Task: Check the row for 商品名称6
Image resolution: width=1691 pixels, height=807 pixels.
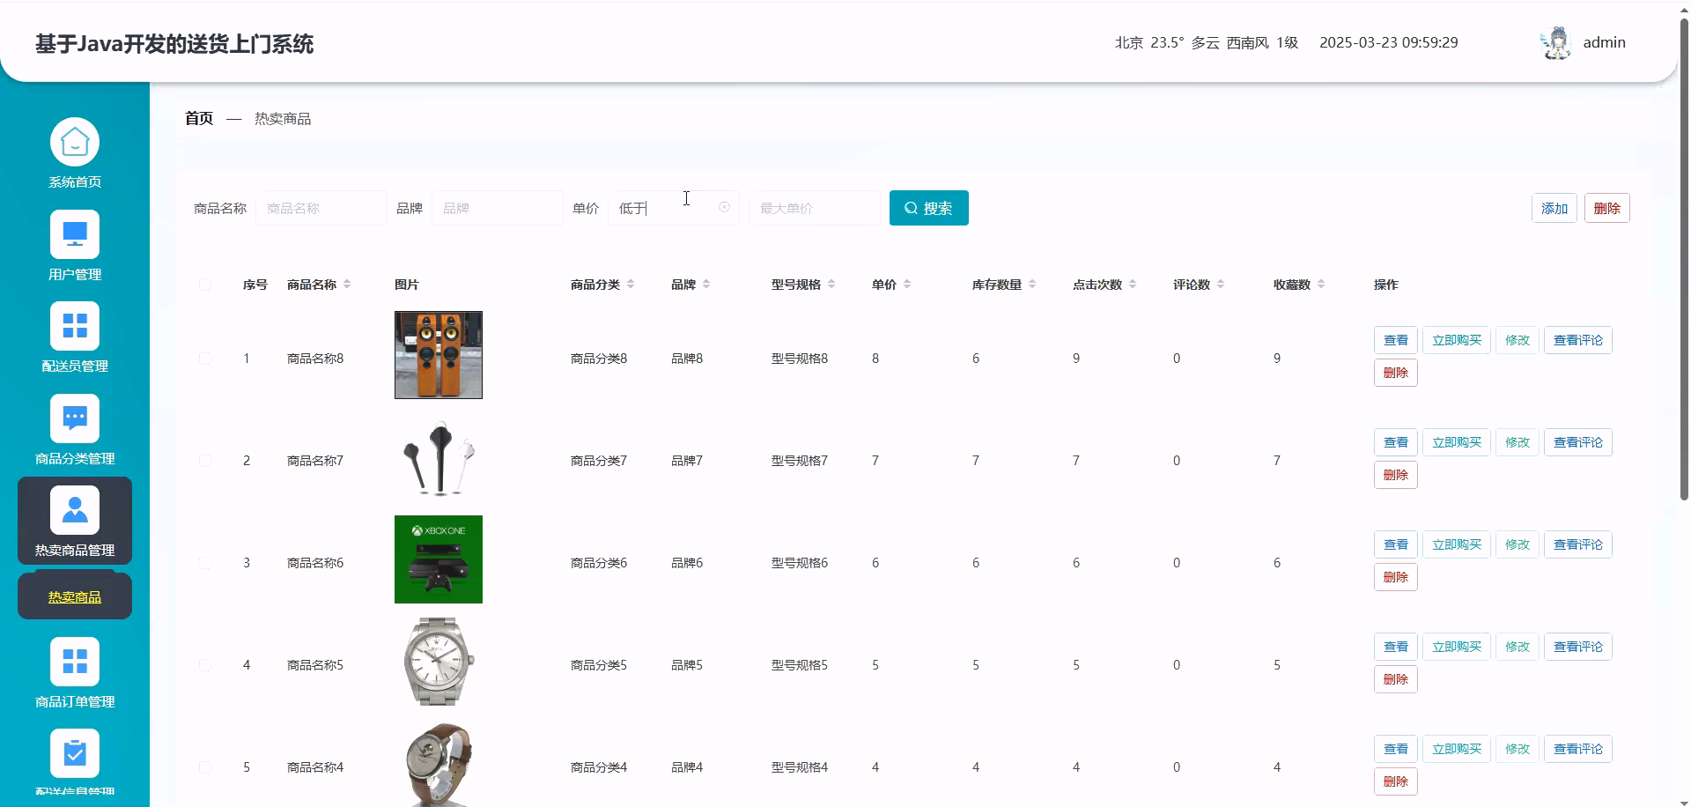Action: click(205, 563)
